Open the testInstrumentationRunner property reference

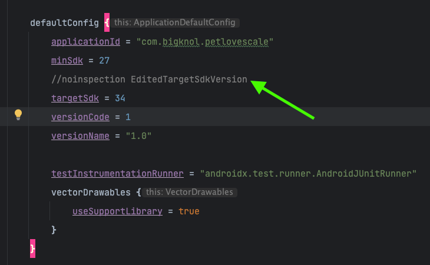point(117,174)
